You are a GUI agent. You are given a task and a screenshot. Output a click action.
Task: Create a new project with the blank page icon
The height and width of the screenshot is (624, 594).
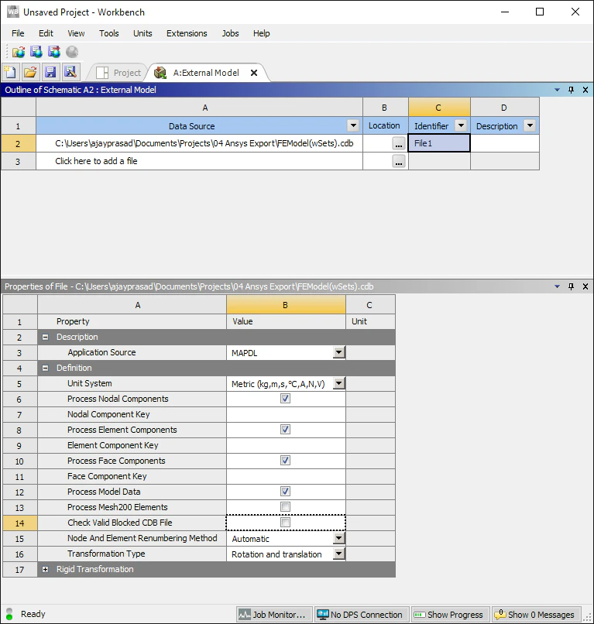[x=10, y=72]
